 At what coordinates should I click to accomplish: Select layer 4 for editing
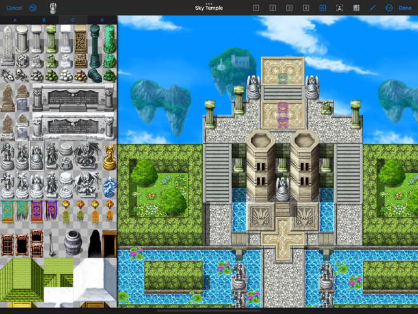(x=306, y=8)
